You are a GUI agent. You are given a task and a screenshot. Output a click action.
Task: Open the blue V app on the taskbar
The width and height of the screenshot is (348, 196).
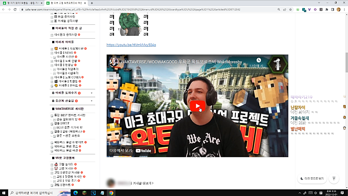[93, 193]
